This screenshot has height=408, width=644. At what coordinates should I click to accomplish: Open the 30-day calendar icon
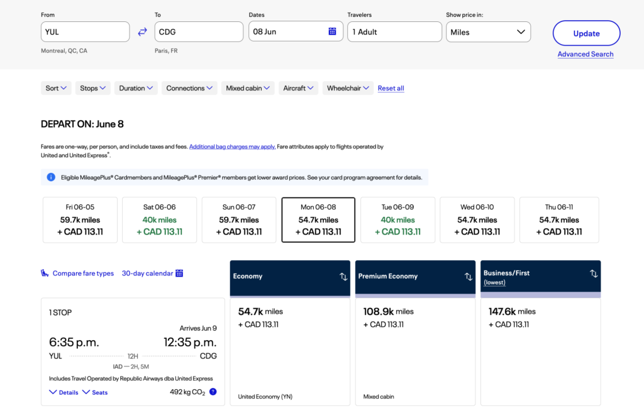click(x=180, y=273)
